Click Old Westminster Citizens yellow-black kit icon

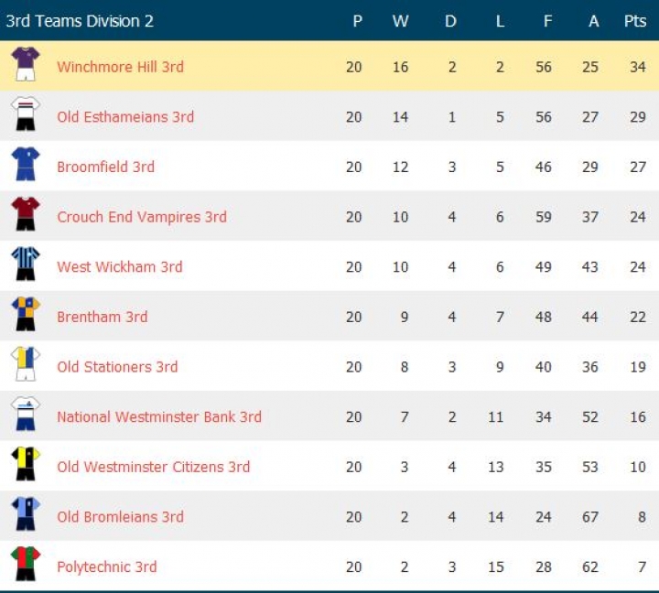pos(26,465)
